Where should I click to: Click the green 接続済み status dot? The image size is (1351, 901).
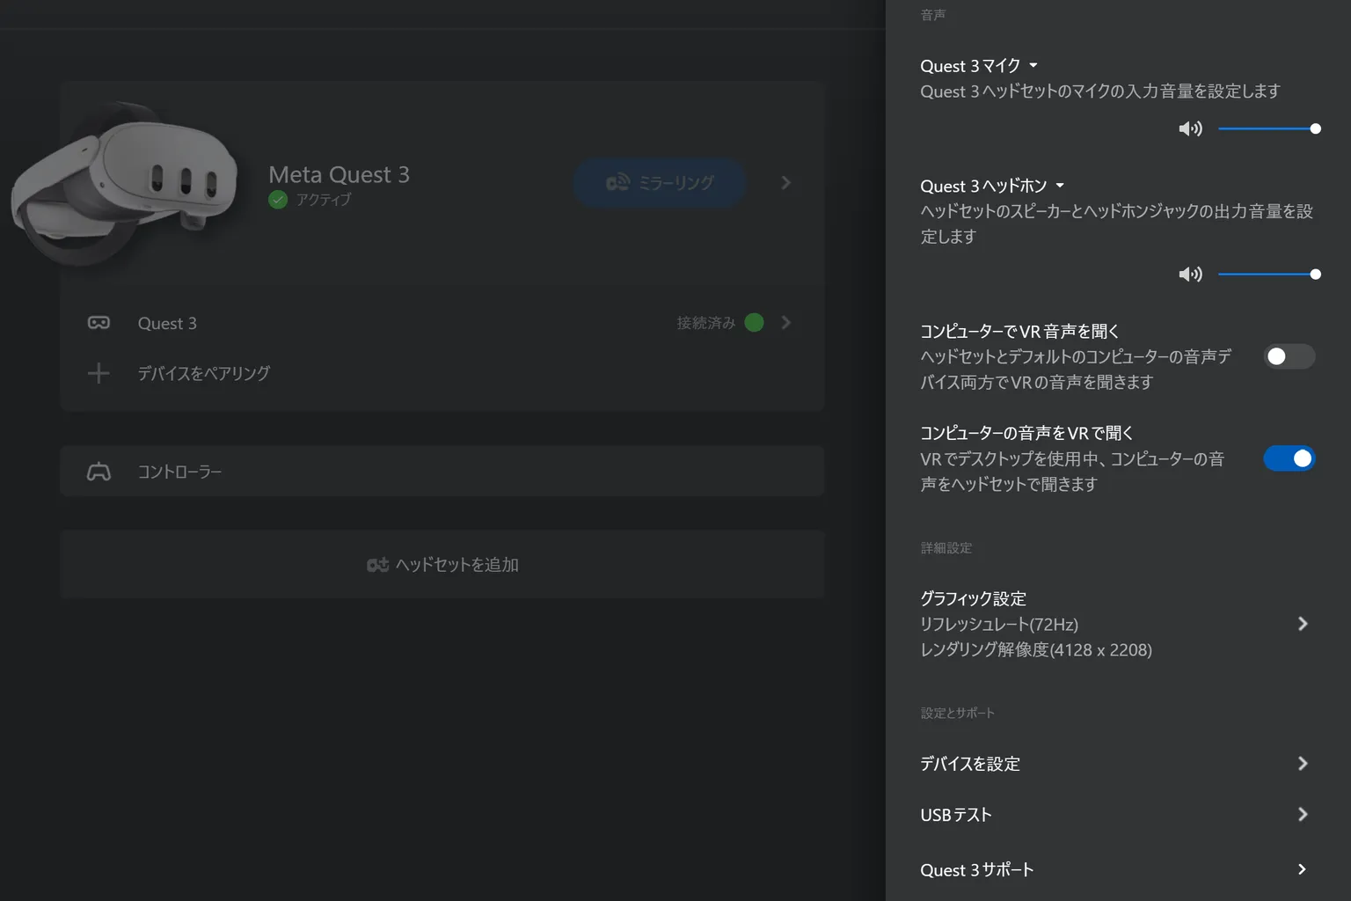tap(754, 323)
